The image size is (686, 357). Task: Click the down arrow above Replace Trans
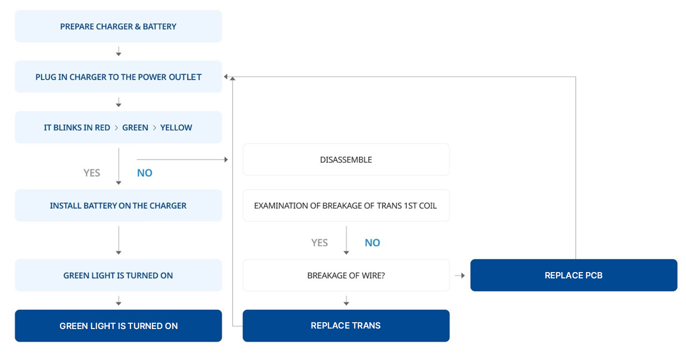click(x=346, y=301)
